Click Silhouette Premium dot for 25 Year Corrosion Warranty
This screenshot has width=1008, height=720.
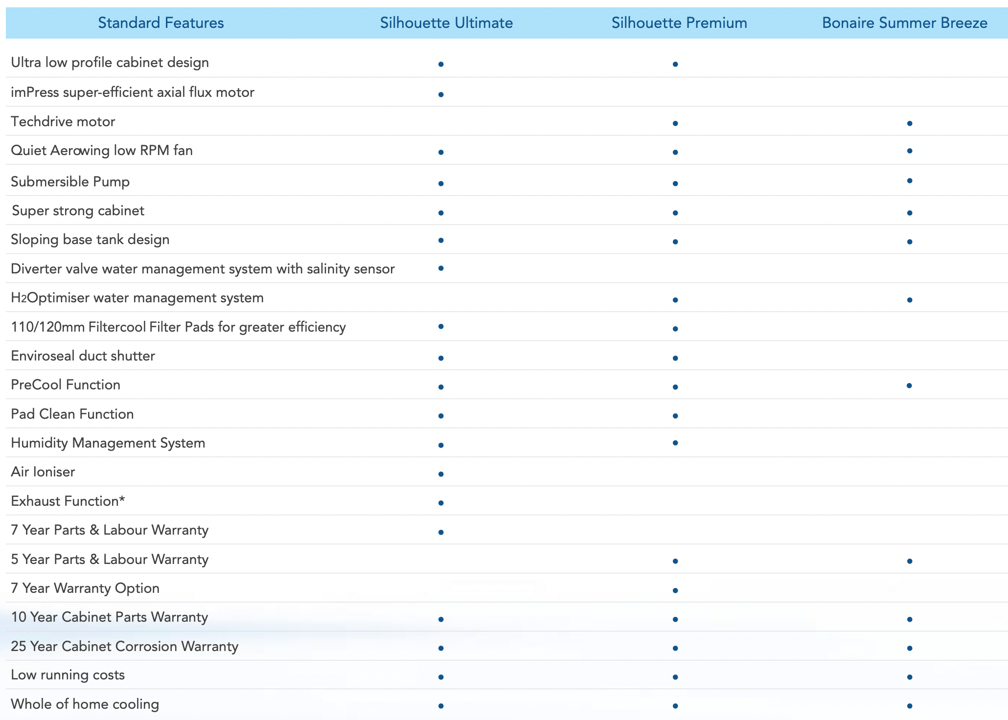click(x=675, y=648)
